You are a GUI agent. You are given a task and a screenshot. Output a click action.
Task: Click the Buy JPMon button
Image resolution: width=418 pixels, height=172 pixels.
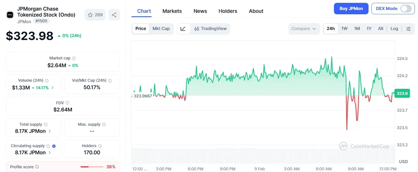click(351, 9)
